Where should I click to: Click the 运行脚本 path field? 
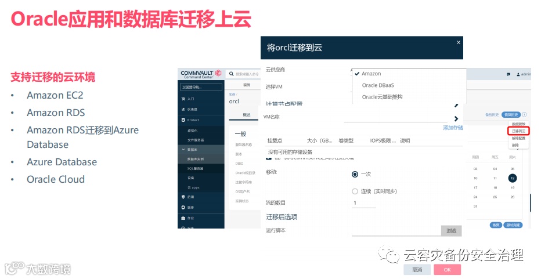396,231
